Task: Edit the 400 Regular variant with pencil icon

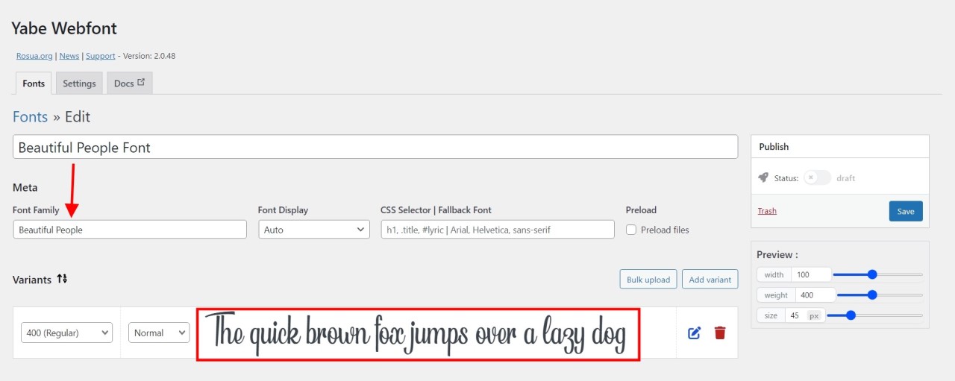Action: point(694,333)
